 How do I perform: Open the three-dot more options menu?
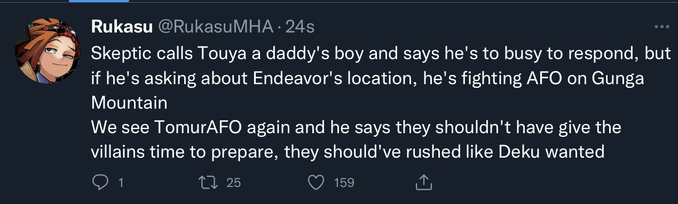point(661,27)
